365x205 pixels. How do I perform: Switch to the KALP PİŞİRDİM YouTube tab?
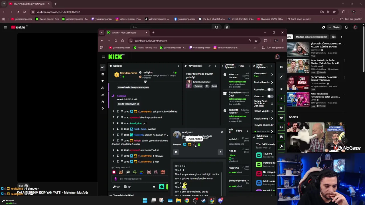pos(29,4)
